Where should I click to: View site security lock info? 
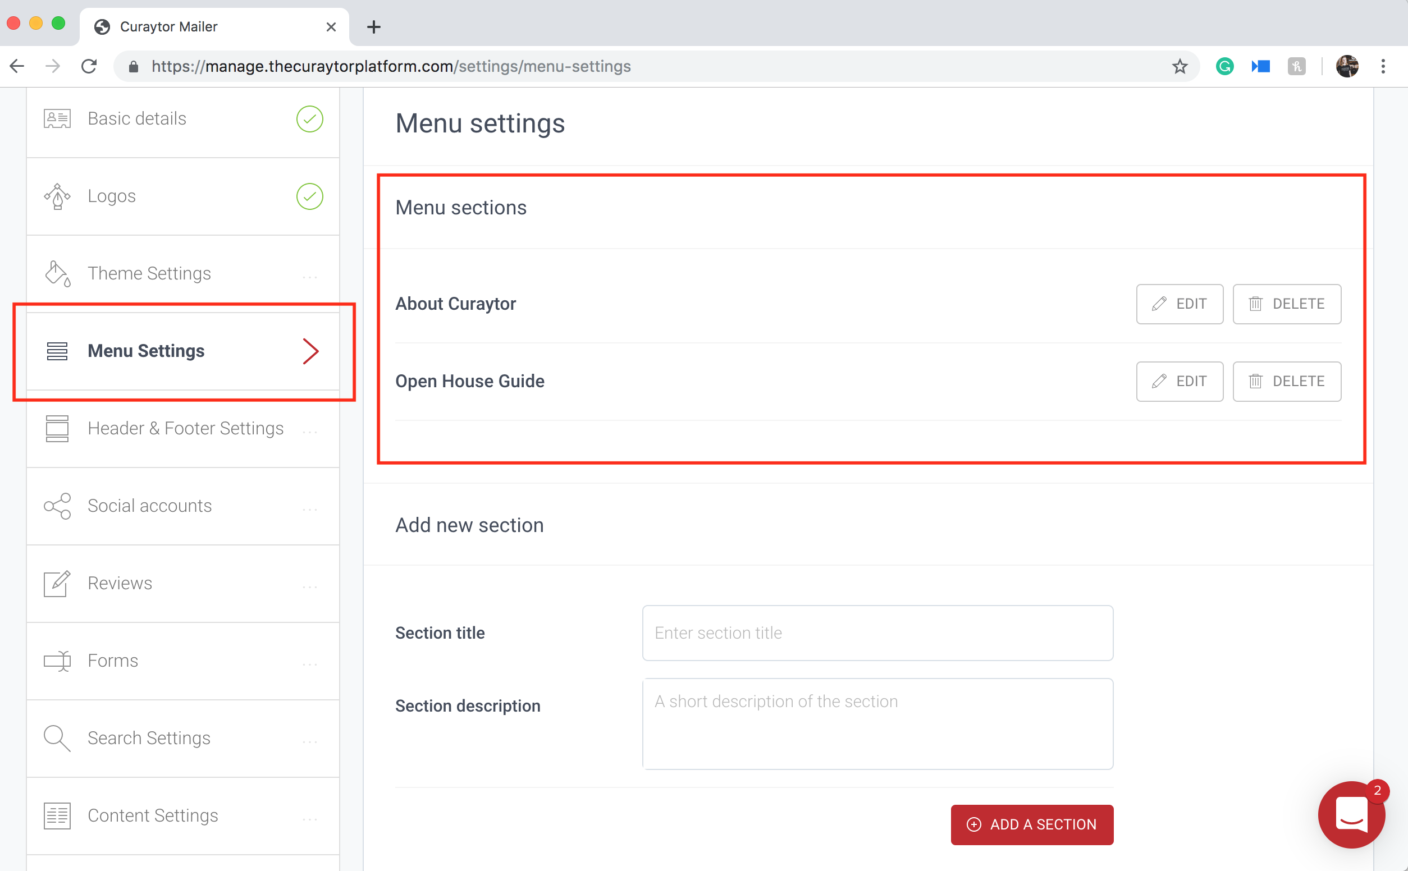point(134,67)
